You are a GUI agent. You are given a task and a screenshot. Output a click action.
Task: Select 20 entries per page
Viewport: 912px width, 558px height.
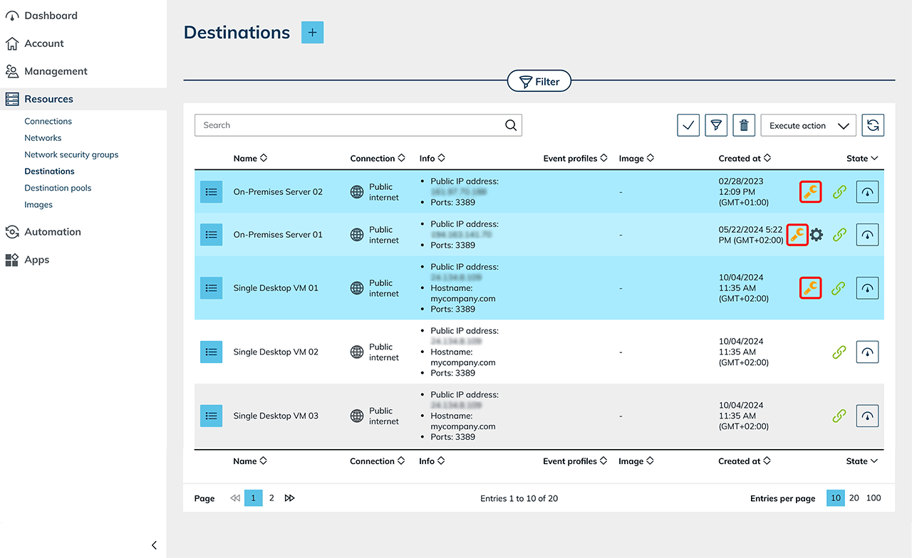854,498
